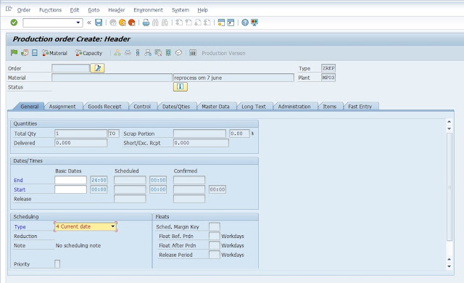Click the Capacity check button

tap(88, 53)
